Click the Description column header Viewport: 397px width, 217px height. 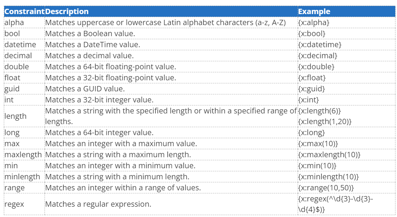67,11
